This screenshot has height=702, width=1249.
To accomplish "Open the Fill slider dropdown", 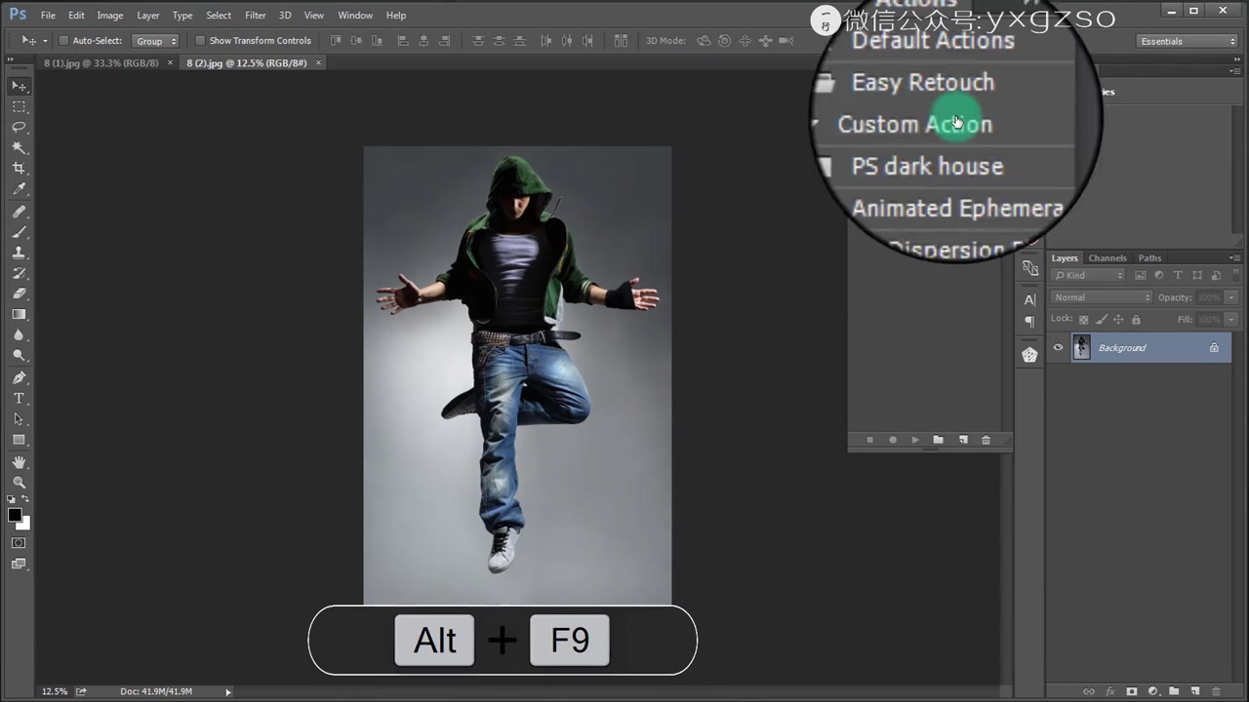I will 1231,320.
